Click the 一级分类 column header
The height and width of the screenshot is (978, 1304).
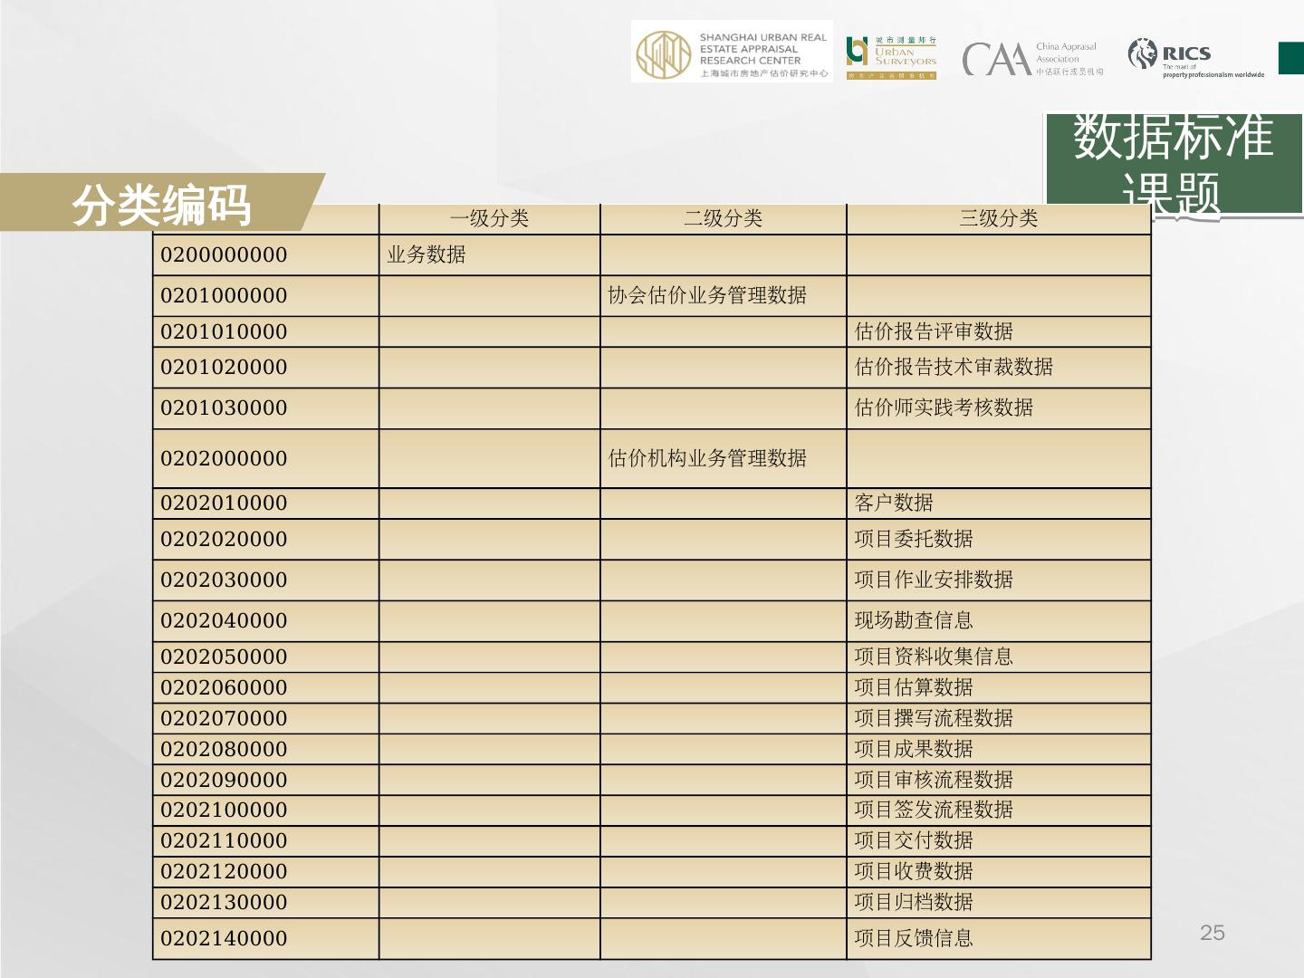coord(489,218)
